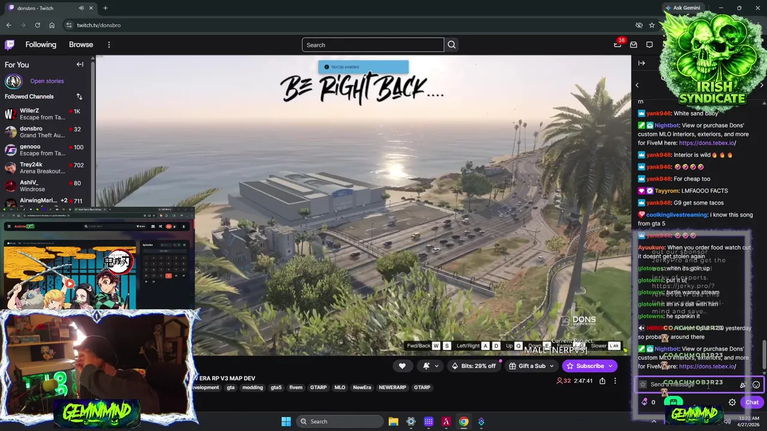This screenshot has height=431, width=767.
Task: Bookmark this page with the star
Action: 652,25
